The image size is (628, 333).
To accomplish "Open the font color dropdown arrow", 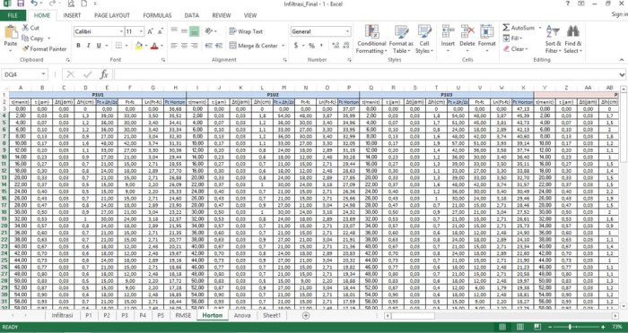I will [x=161, y=46].
